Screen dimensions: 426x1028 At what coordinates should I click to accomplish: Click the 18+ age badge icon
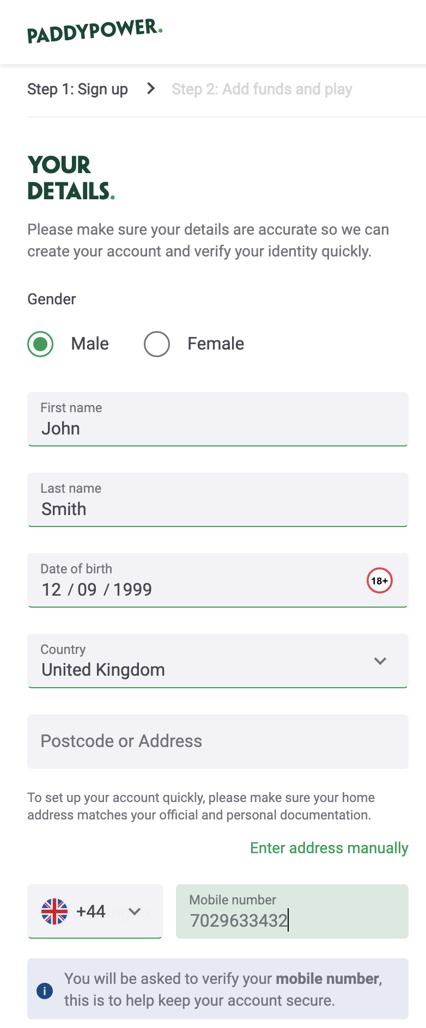tap(380, 580)
